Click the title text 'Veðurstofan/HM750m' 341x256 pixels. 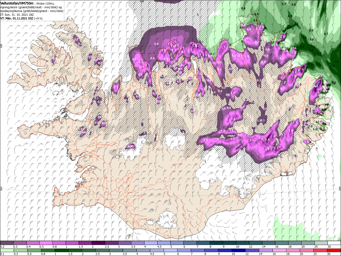(x=17, y=3)
